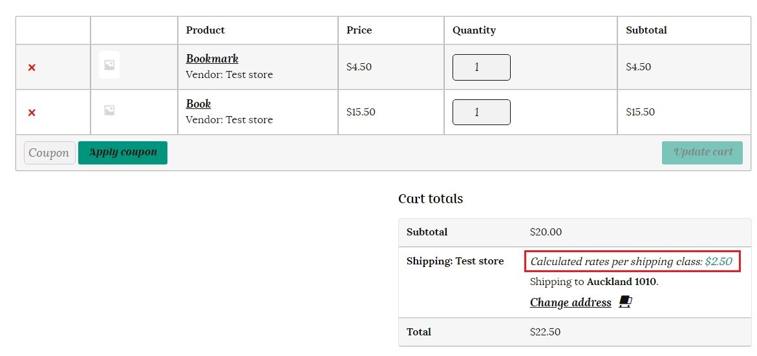Open the Book product link

tap(198, 104)
